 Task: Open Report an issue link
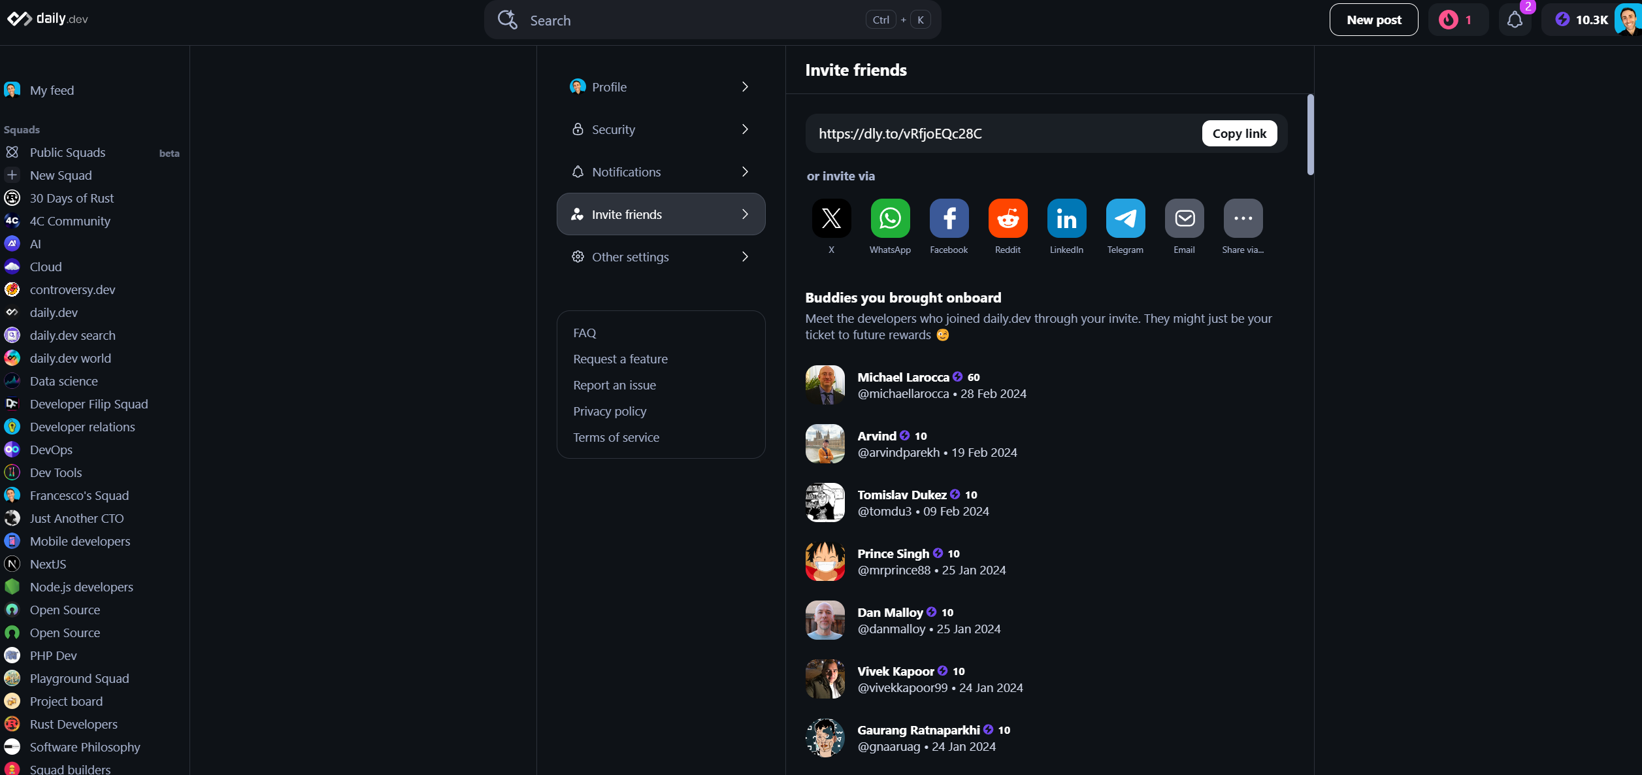(x=614, y=385)
